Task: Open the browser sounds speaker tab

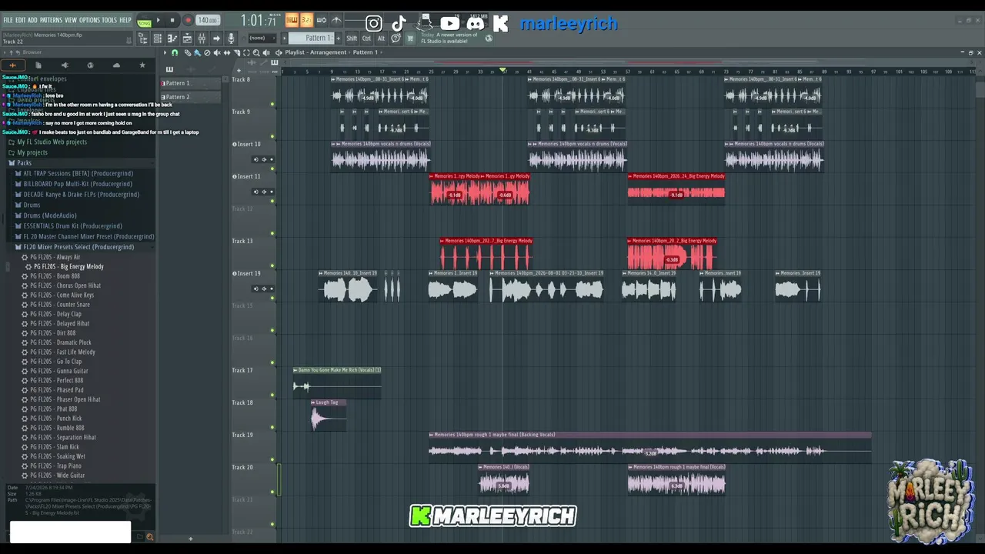Action: (65, 65)
